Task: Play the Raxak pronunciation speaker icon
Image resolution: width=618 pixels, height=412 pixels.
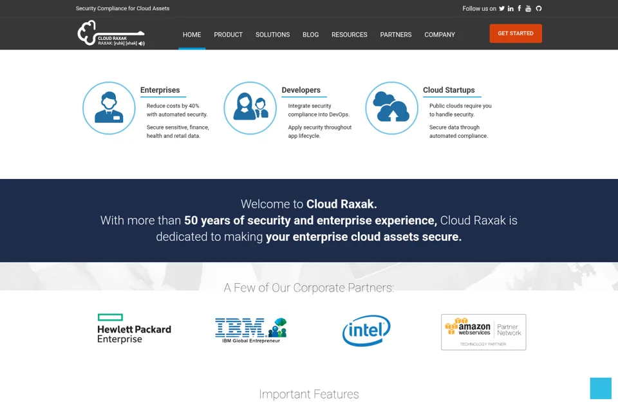Action: [142, 43]
